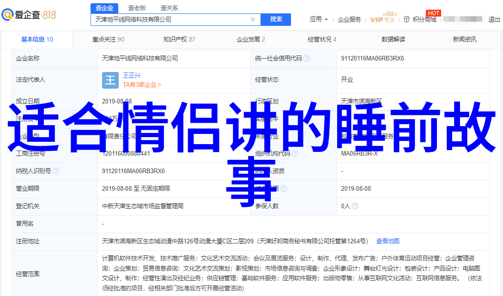Select the 工商注册号 value 120116000880441
503x296 pixels.
(126, 154)
